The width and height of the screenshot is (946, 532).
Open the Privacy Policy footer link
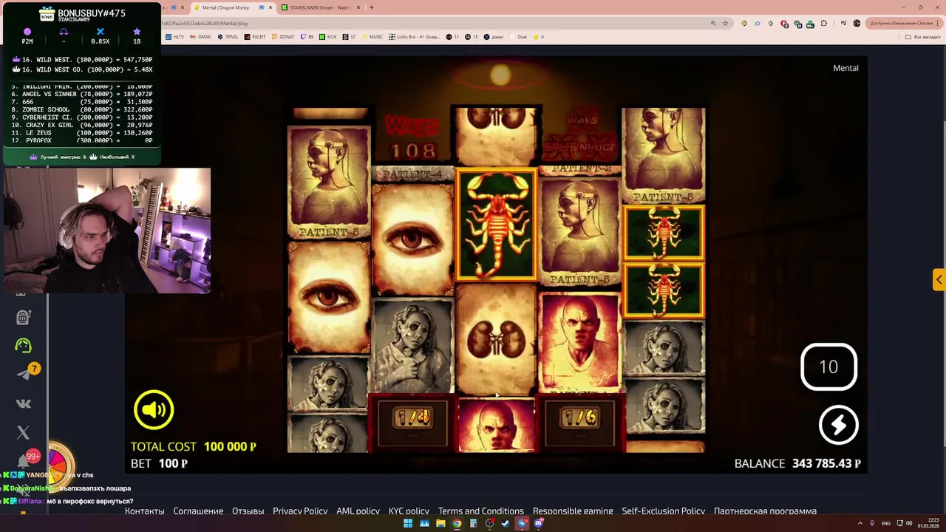click(x=300, y=511)
